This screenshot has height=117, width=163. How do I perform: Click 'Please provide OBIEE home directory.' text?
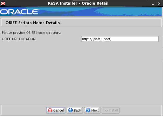coord(31,33)
